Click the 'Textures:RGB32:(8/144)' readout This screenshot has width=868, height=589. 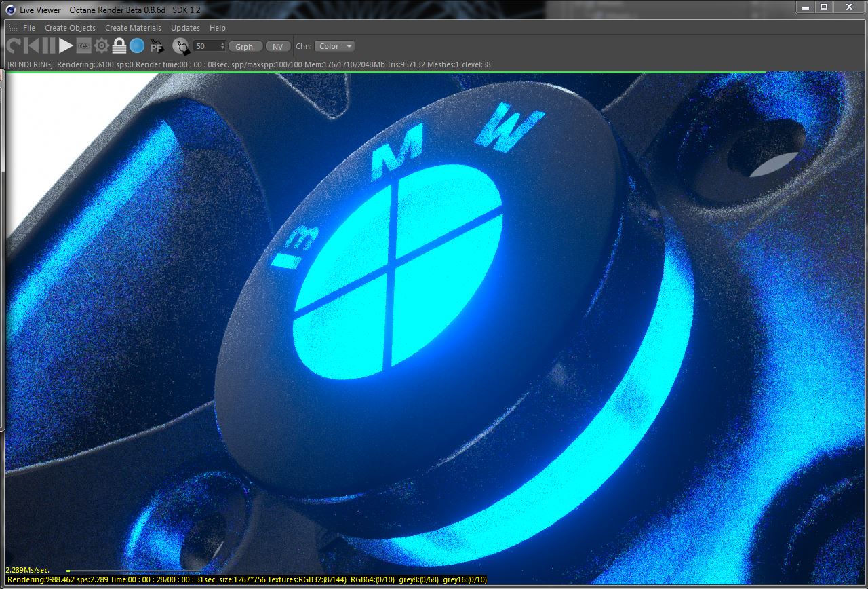[309, 579]
